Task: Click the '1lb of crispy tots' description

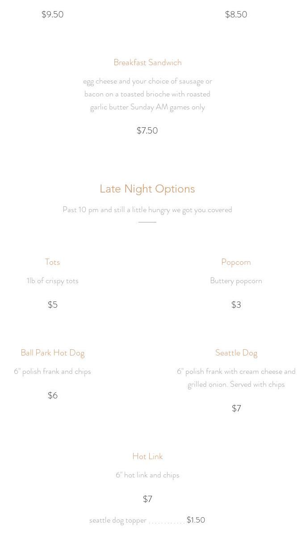Action: pos(52,281)
